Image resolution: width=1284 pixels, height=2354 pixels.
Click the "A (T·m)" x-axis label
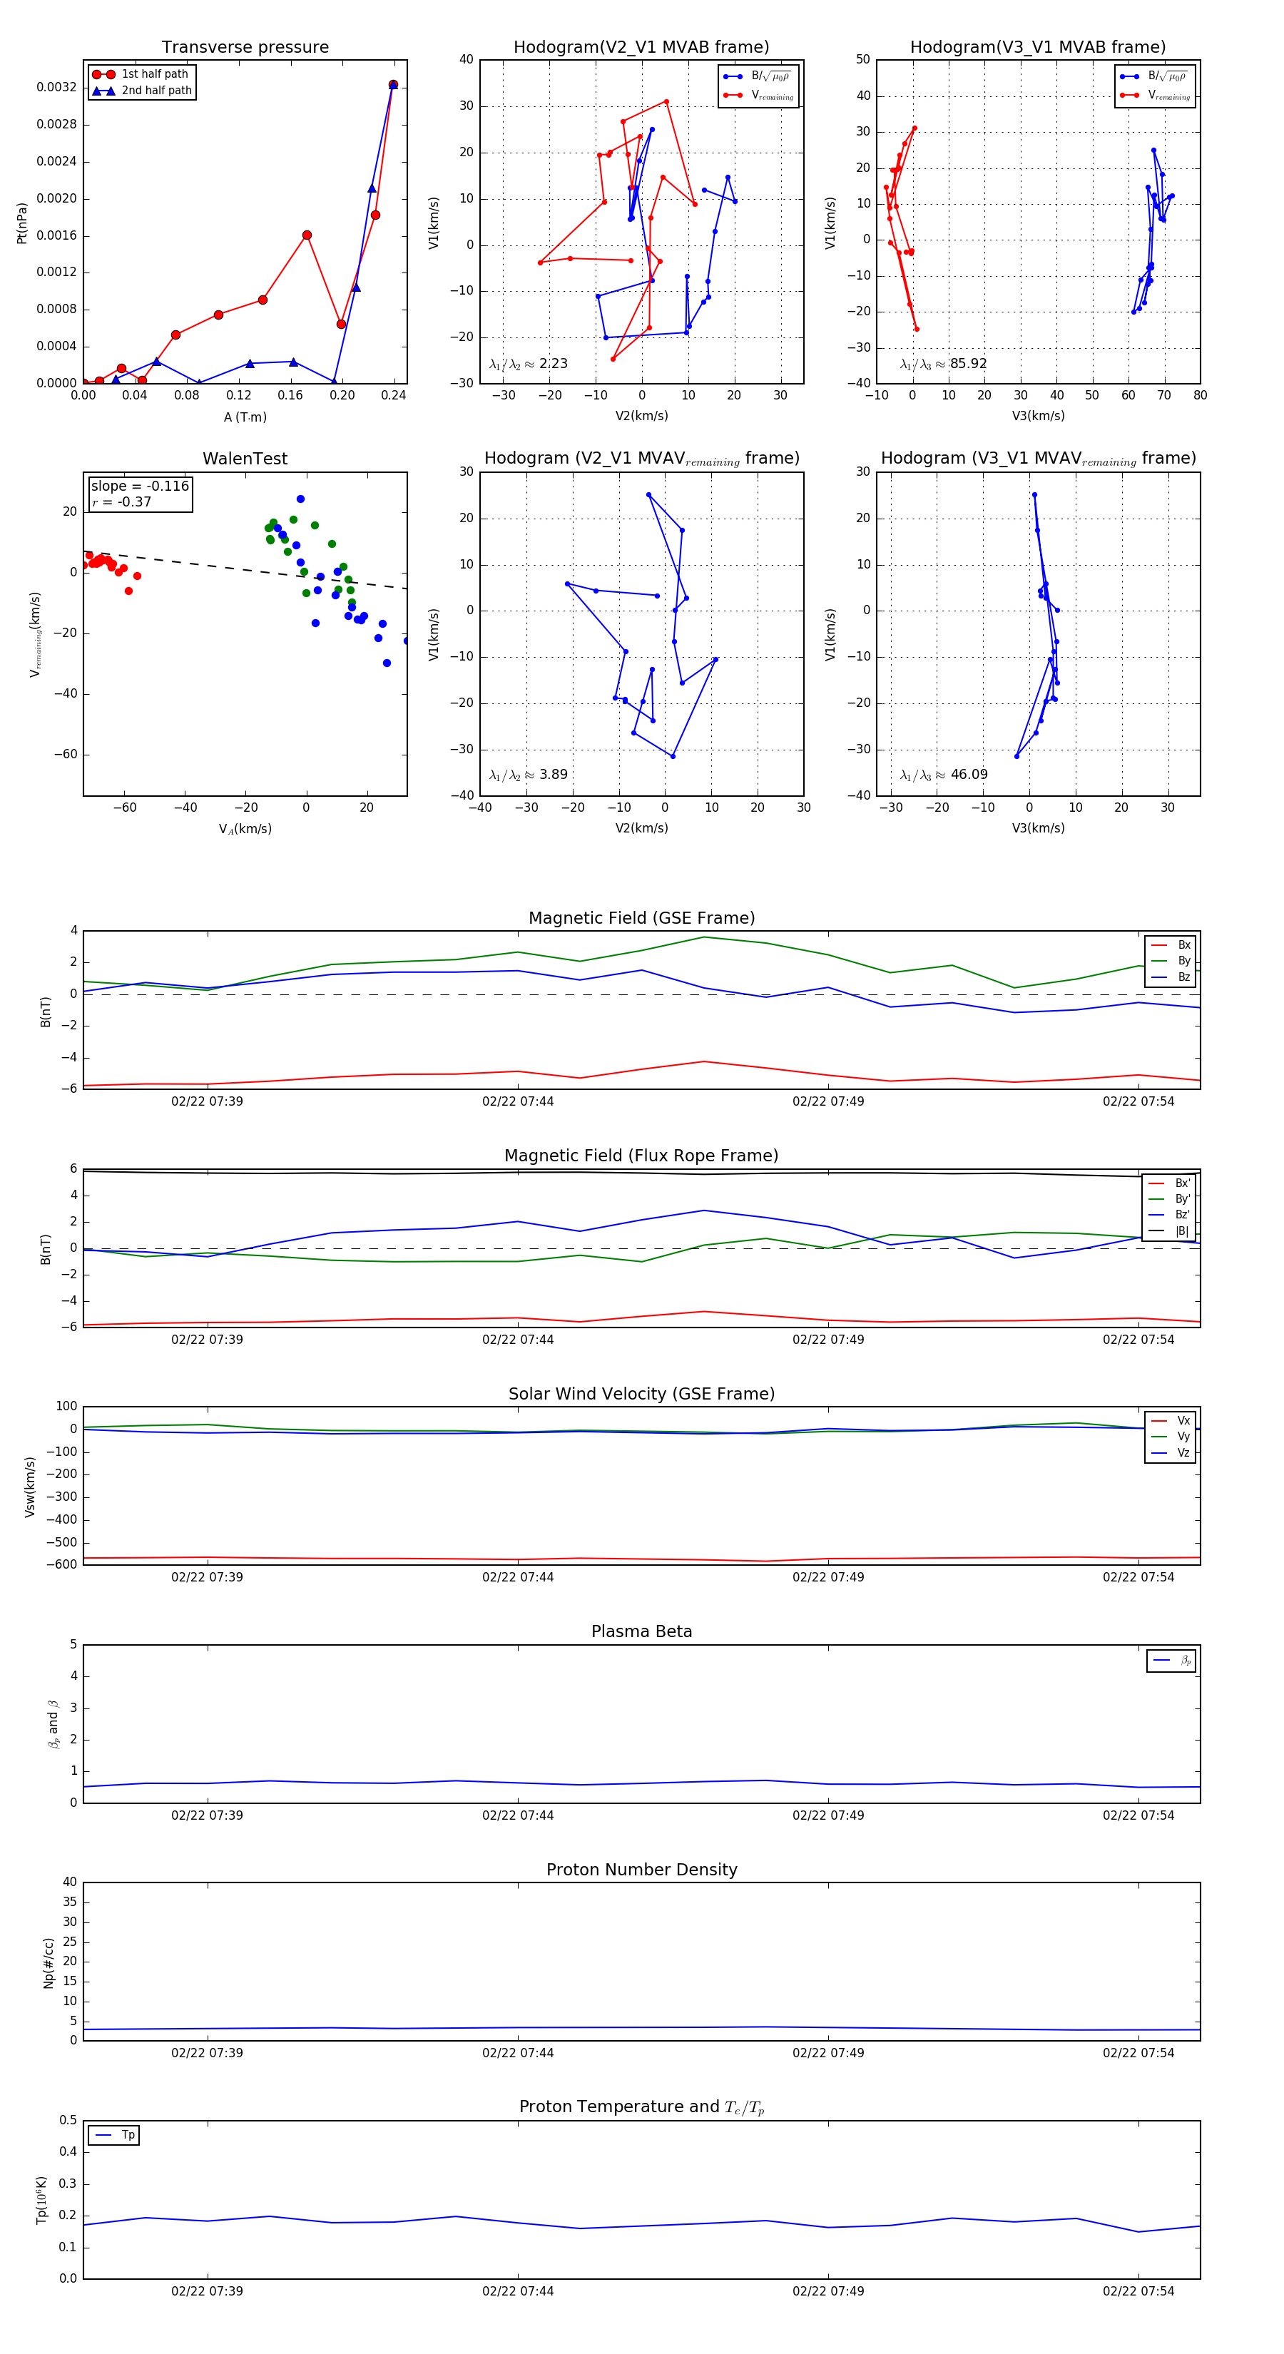(x=245, y=417)
